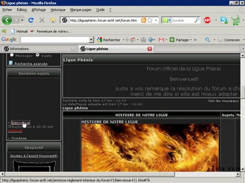The width and height of the screenshot is (245, 183).
Task: Open the back/forward history dropdown arrow
Action: (22, 20)
